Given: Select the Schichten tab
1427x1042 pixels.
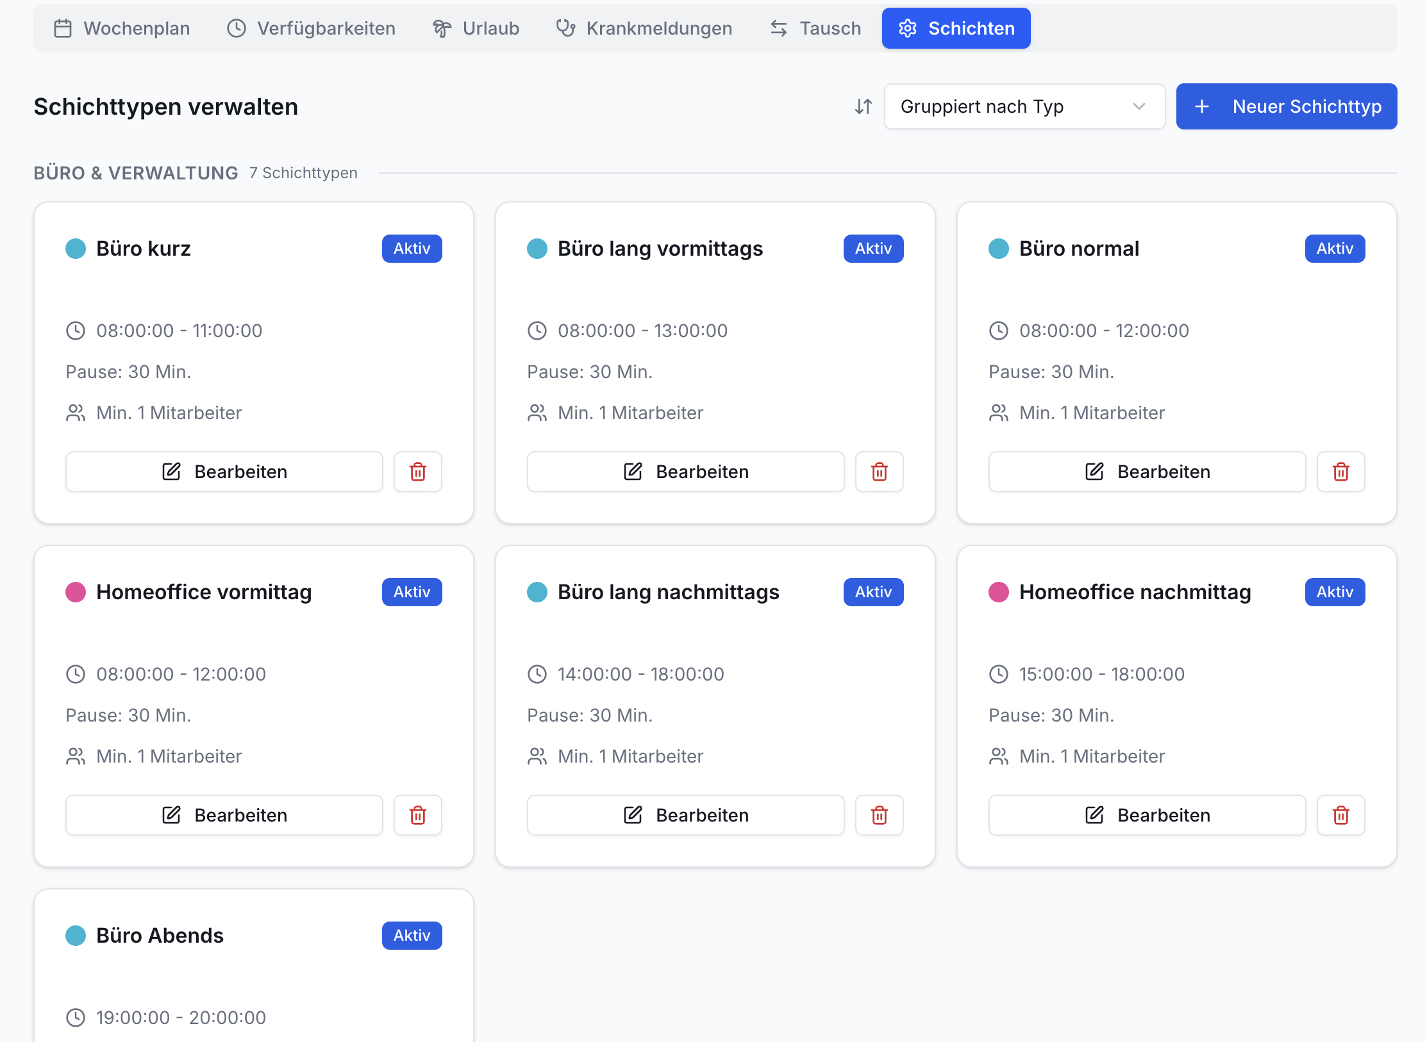Looking at the screenshot, I should point(956,28).
